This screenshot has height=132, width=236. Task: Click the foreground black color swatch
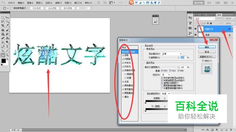(x=4, y=61)
